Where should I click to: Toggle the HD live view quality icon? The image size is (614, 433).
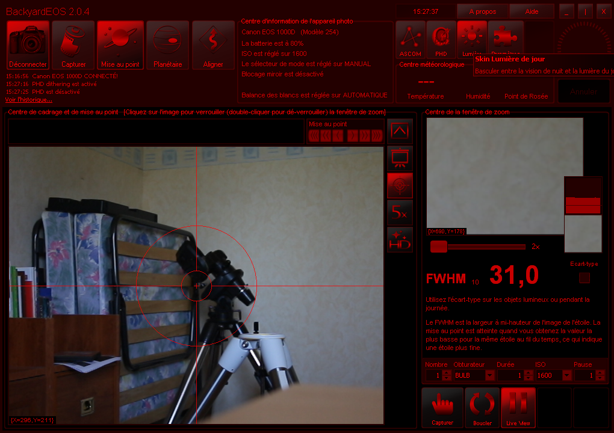(x=400, y=239)
